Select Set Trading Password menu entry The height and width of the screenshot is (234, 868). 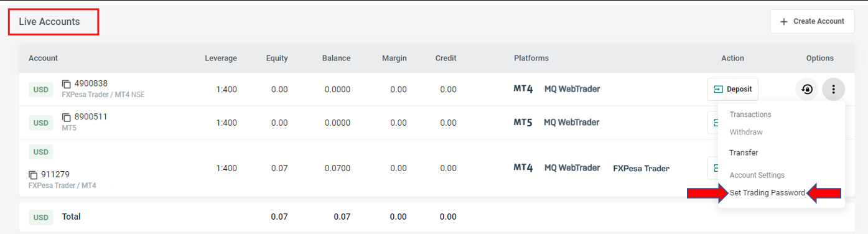click(767, 193)
